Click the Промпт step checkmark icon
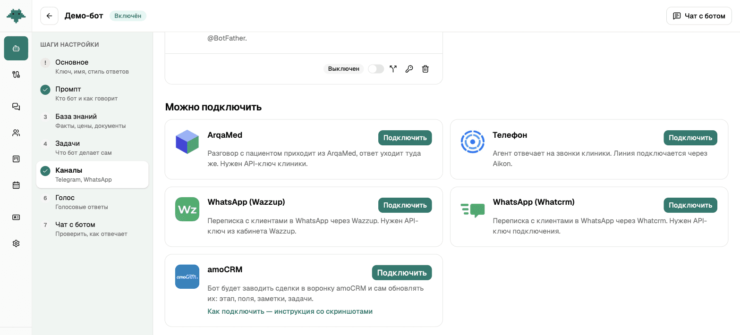Viewport: 740px width, 335px height. click(x=45, y=90)
